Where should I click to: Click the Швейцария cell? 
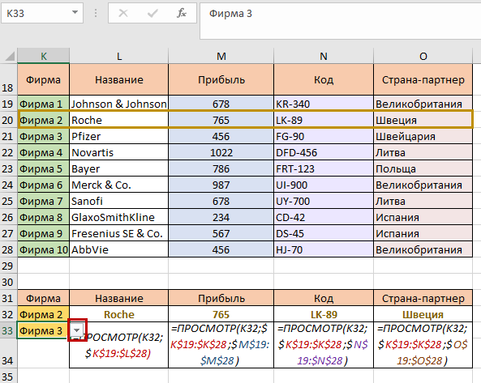(x=423, y=136)
